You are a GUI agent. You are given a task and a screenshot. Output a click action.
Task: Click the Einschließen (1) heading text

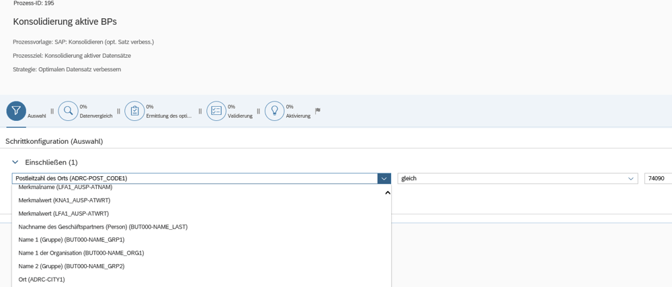tap(52, 163)
